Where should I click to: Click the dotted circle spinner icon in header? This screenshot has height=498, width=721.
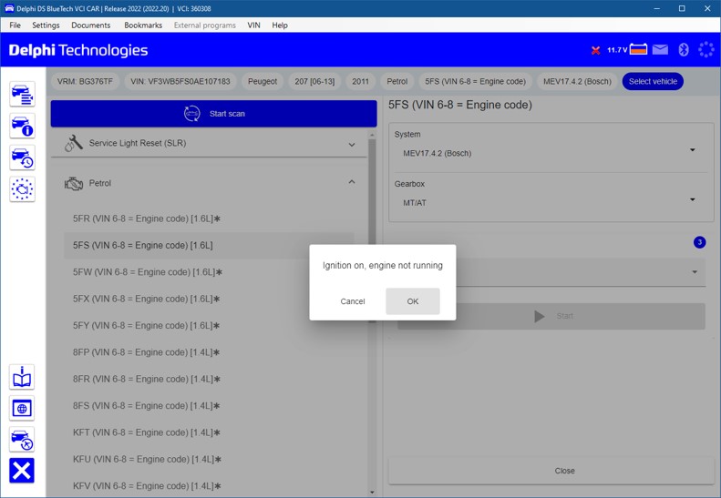[706, 49]
